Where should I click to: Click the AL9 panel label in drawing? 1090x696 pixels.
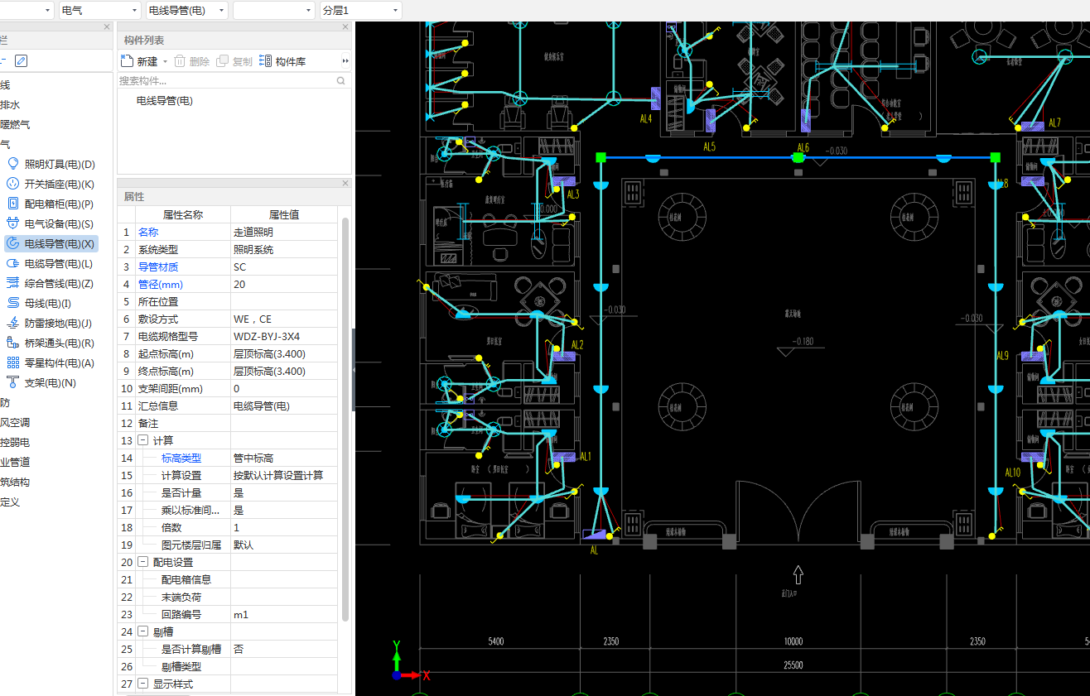click(1002, 356)
